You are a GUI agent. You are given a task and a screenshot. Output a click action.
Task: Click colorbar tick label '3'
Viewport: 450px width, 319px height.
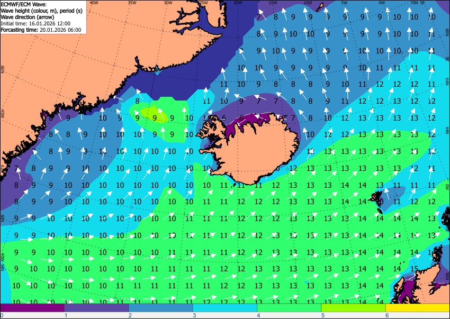pyautogui.click(x=194, y=315)
